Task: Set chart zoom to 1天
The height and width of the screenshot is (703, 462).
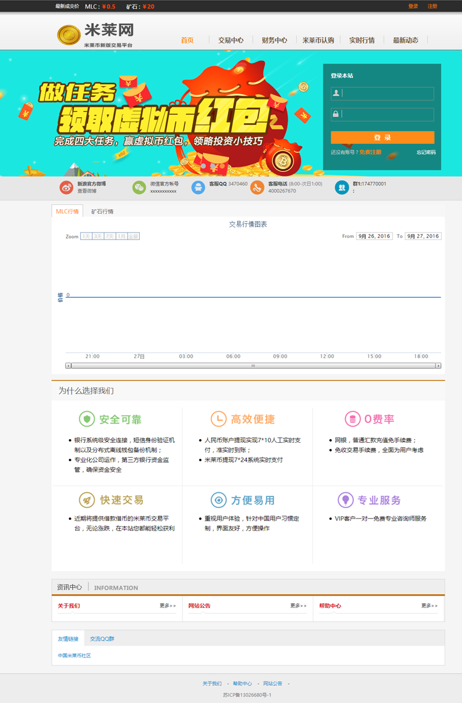Action: (x=86, y=236)
